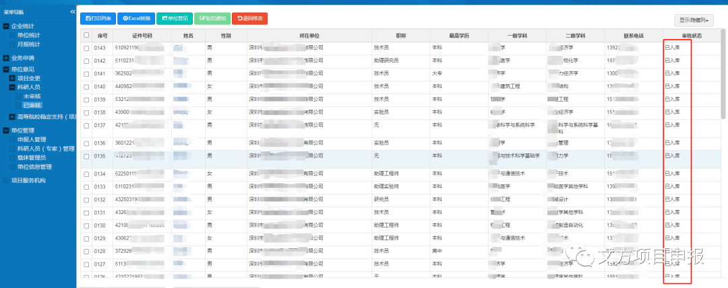Click the page icon beside 项目服务机构
Image resolution: width=728 pixels, height=288 pixels.
5,180
